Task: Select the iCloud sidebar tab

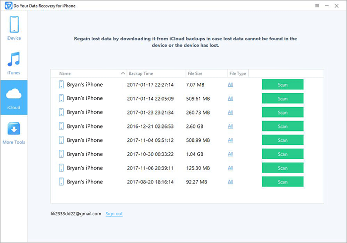Action: click(14, 98)
